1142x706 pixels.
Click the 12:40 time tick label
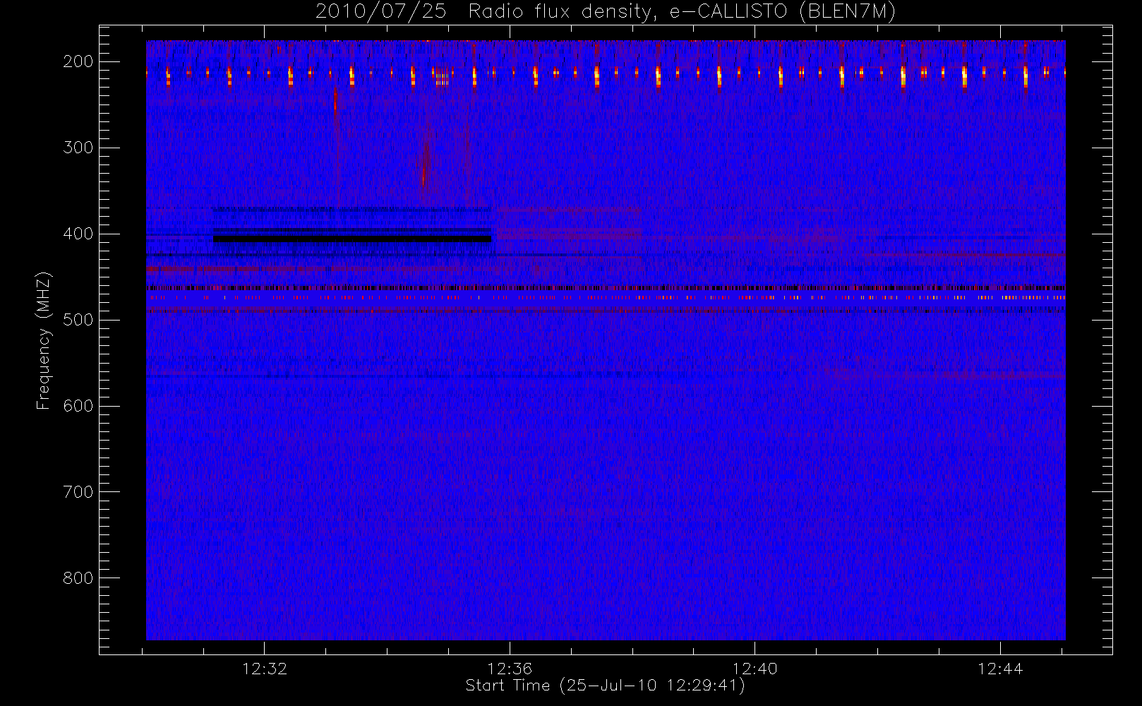pos(755,669)
